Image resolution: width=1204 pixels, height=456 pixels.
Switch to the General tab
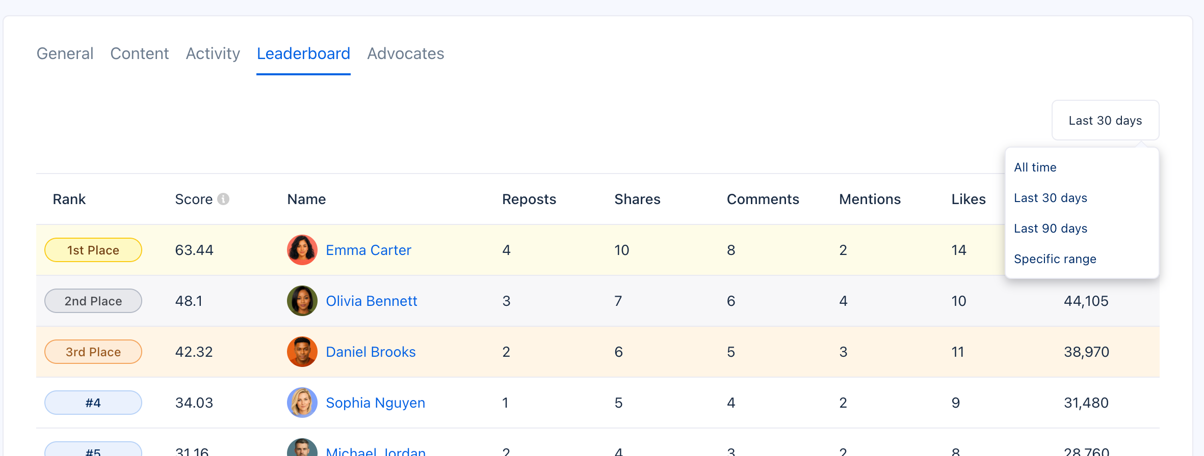tap(65, 53)
